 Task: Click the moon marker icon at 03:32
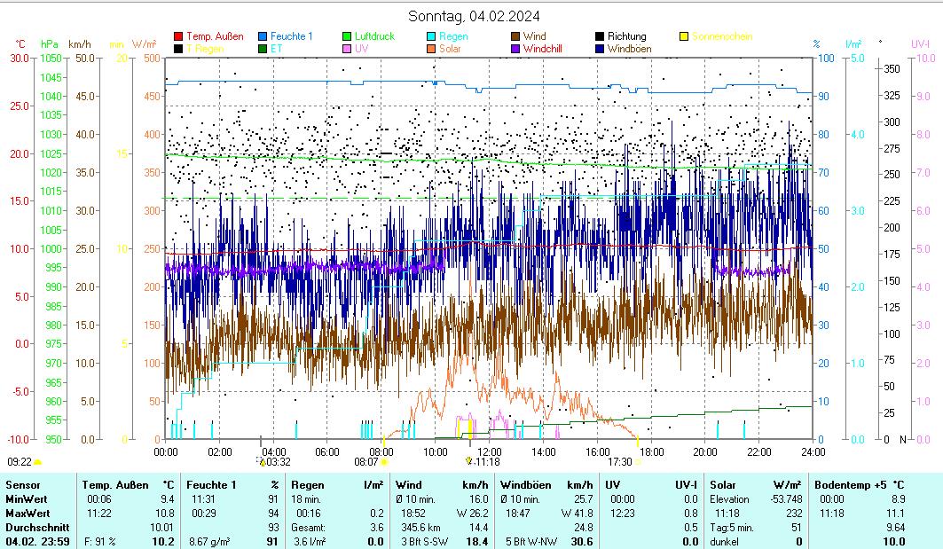pos(261,461)
